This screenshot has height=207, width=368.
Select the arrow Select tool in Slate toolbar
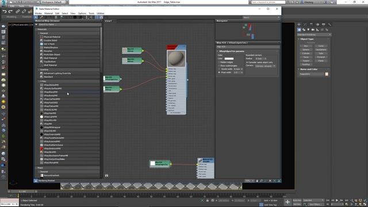coord(36,17)
